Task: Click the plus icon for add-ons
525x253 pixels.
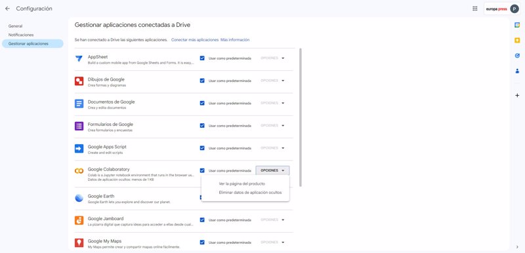Action: coord(517,95)
